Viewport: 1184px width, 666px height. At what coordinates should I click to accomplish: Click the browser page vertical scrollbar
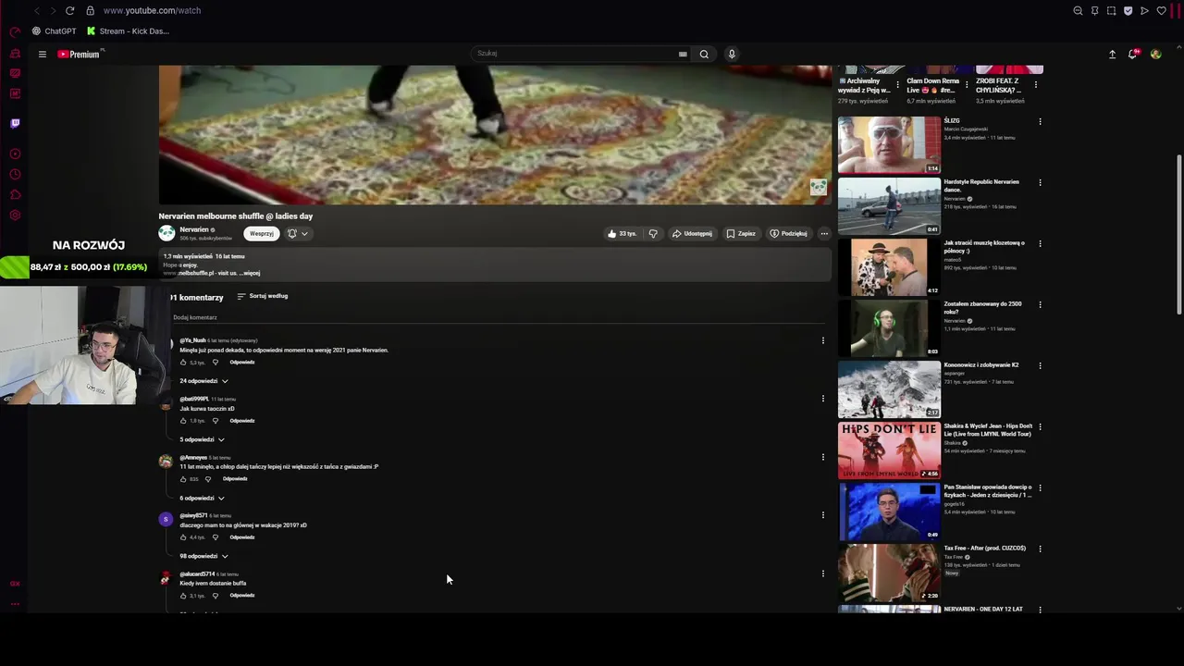pyautogui.click(x=1178, y=235)
